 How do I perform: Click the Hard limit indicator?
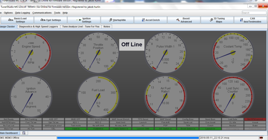point(121,122)
